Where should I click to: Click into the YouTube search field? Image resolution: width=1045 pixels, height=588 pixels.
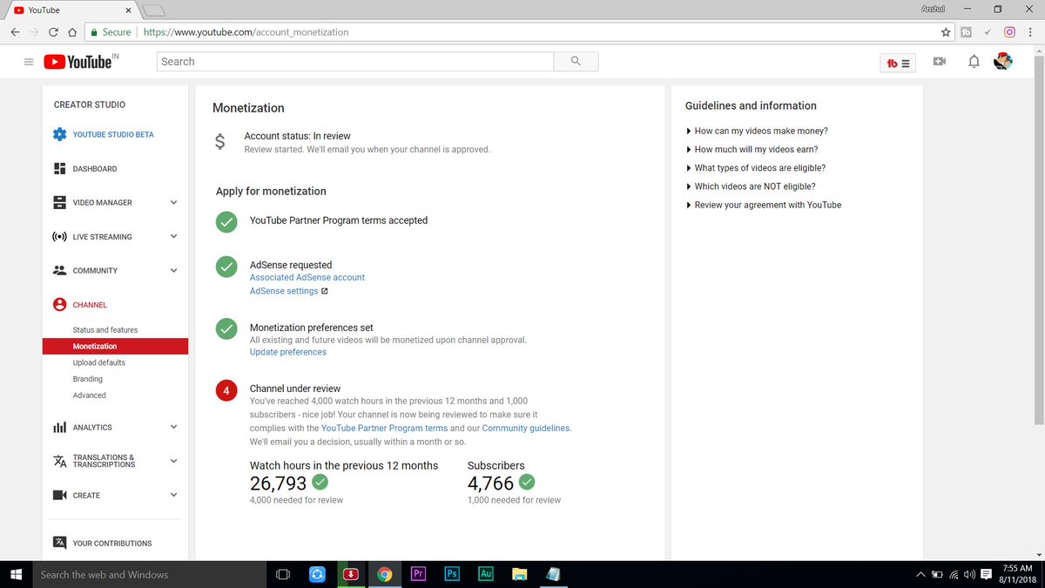(355, 62)
